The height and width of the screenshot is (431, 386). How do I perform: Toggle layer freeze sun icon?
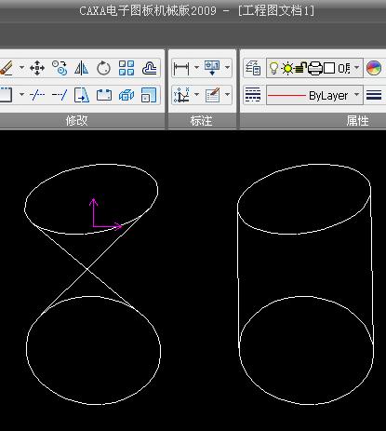tap(287, 68)
